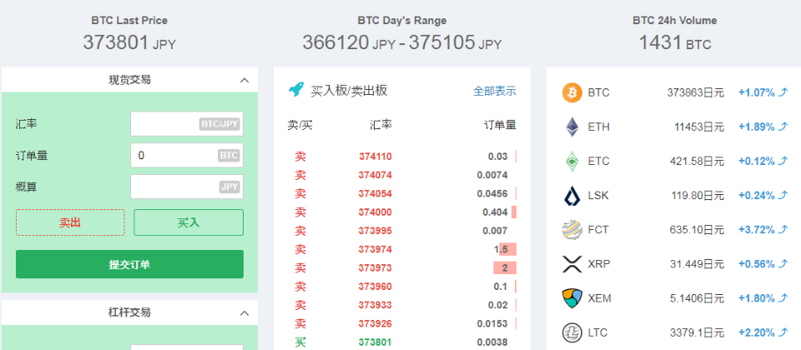Select buy order at 373801
This screenshot has width=801, height=350.
tap(402, 342)
